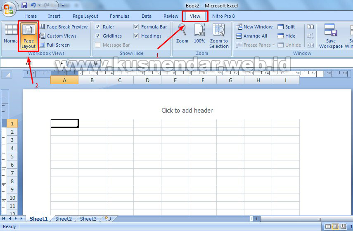Click the Name Box showing A1

coord(29,63)
